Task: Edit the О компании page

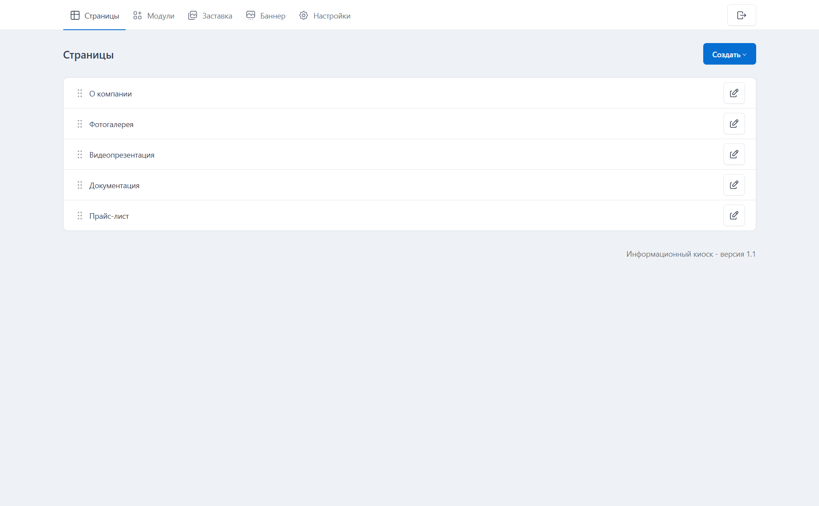Action: (734, 93)
